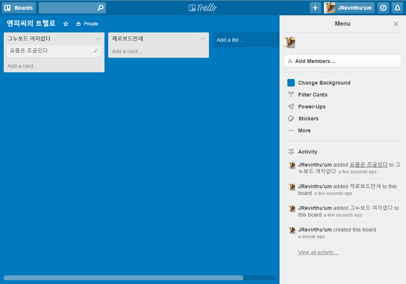Change the Private visibility setting
The image size is (406, 284).
(87, 24)
